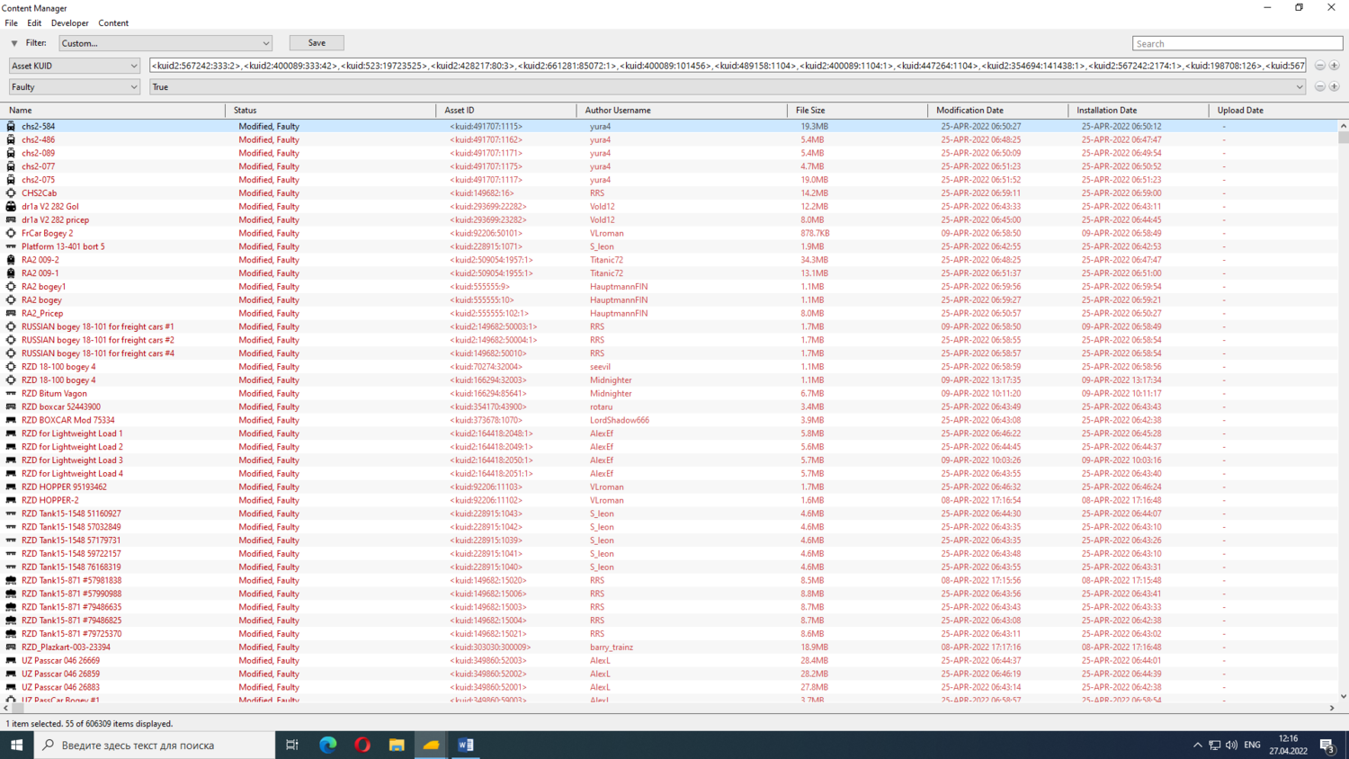Sort by the Author Username column header
This screenshot has height=759, width=1349.
(x=682, y=111)
